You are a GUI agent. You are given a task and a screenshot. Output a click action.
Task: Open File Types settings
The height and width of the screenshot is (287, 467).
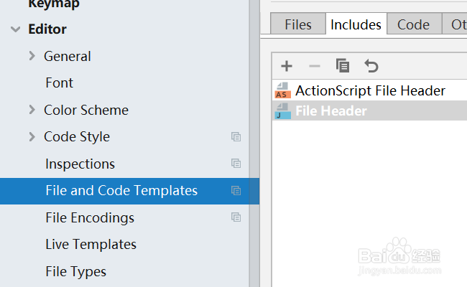point(76,271)
